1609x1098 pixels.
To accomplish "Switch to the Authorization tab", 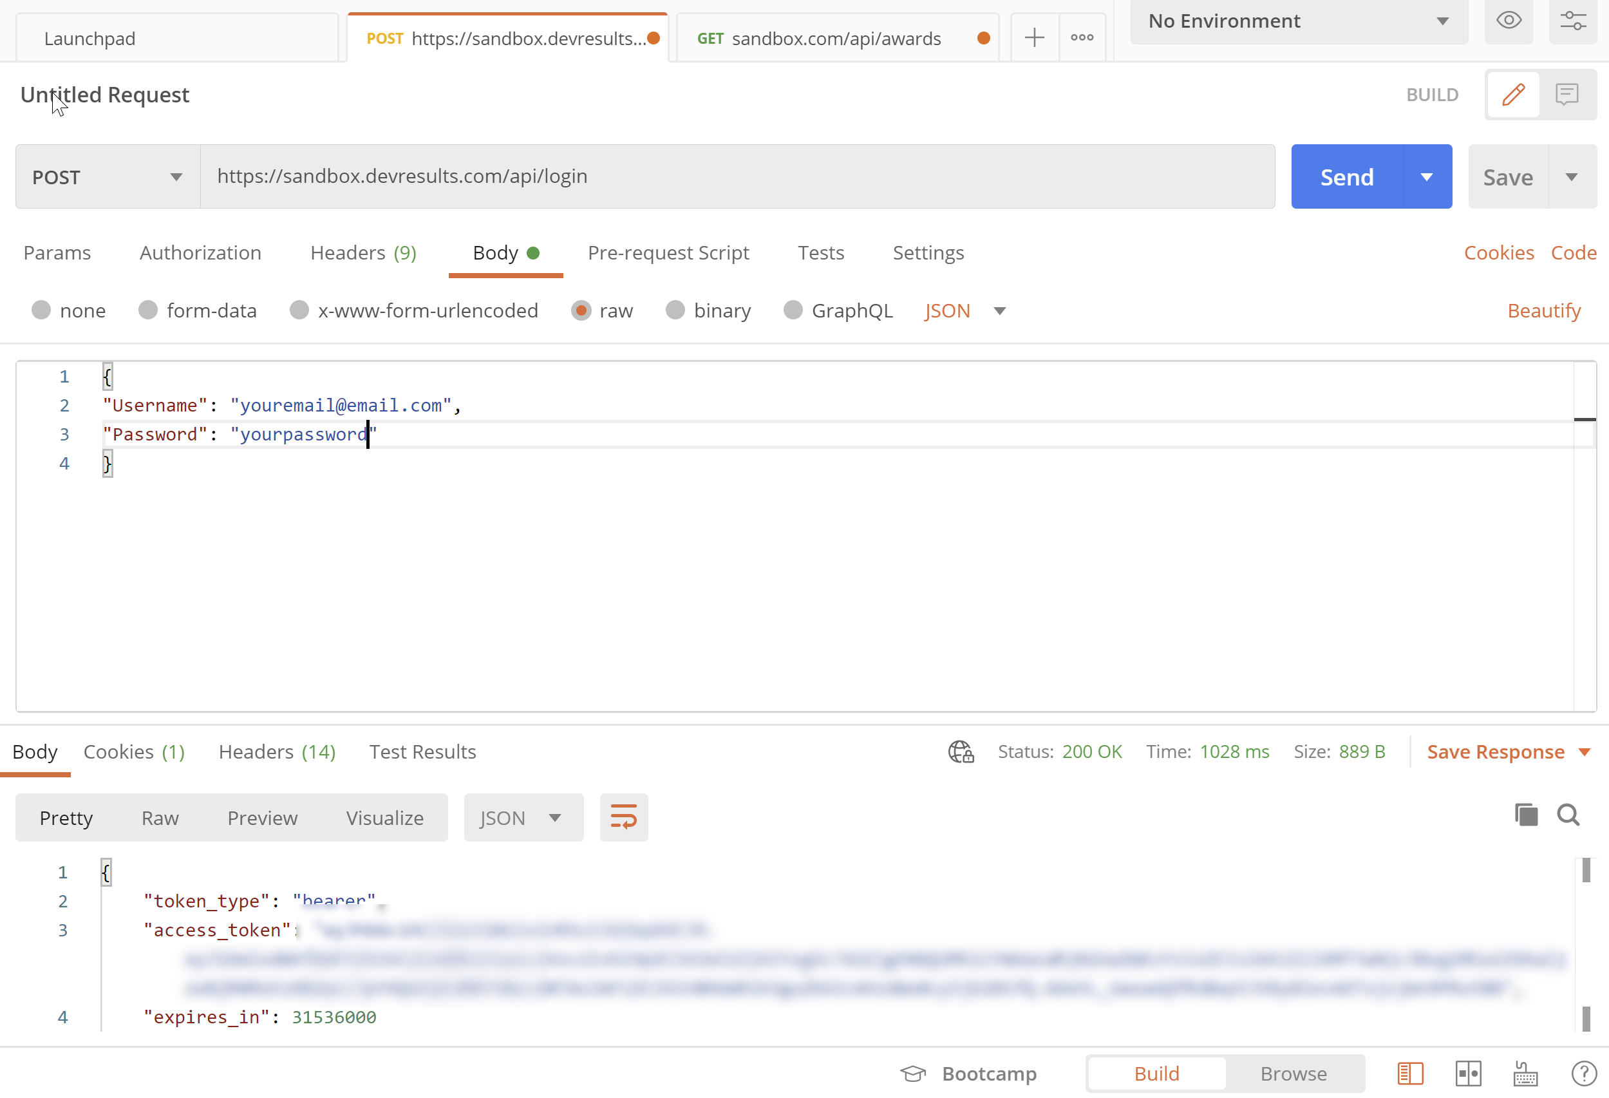I will point(200,252).
